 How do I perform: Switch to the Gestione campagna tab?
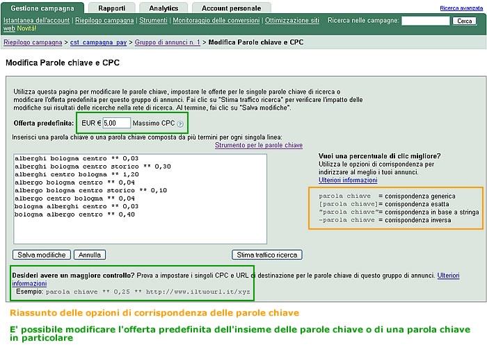tap(42, 8)
